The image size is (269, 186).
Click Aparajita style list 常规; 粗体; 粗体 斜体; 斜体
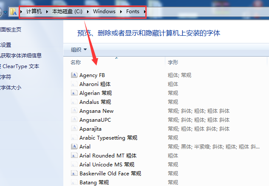pos(198,129)
